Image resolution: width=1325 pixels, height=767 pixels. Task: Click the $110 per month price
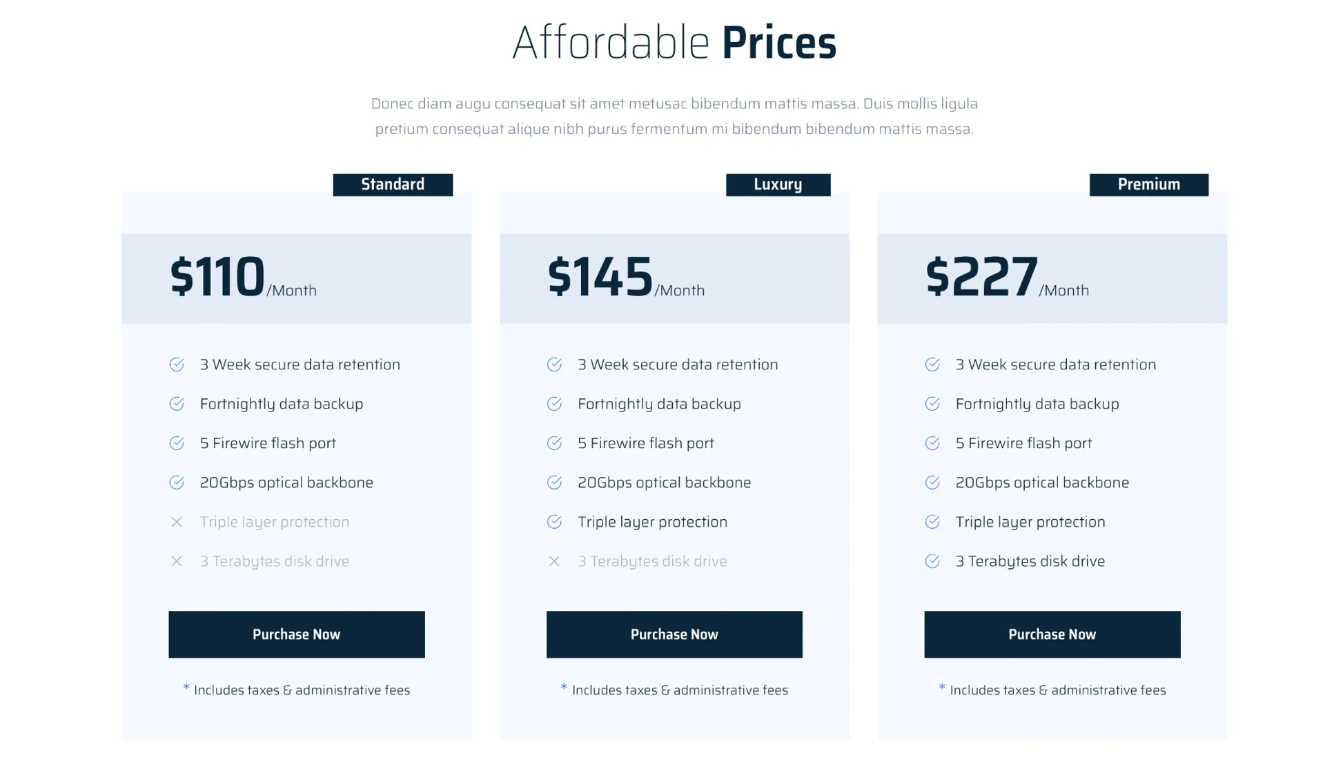click(243, 278)
